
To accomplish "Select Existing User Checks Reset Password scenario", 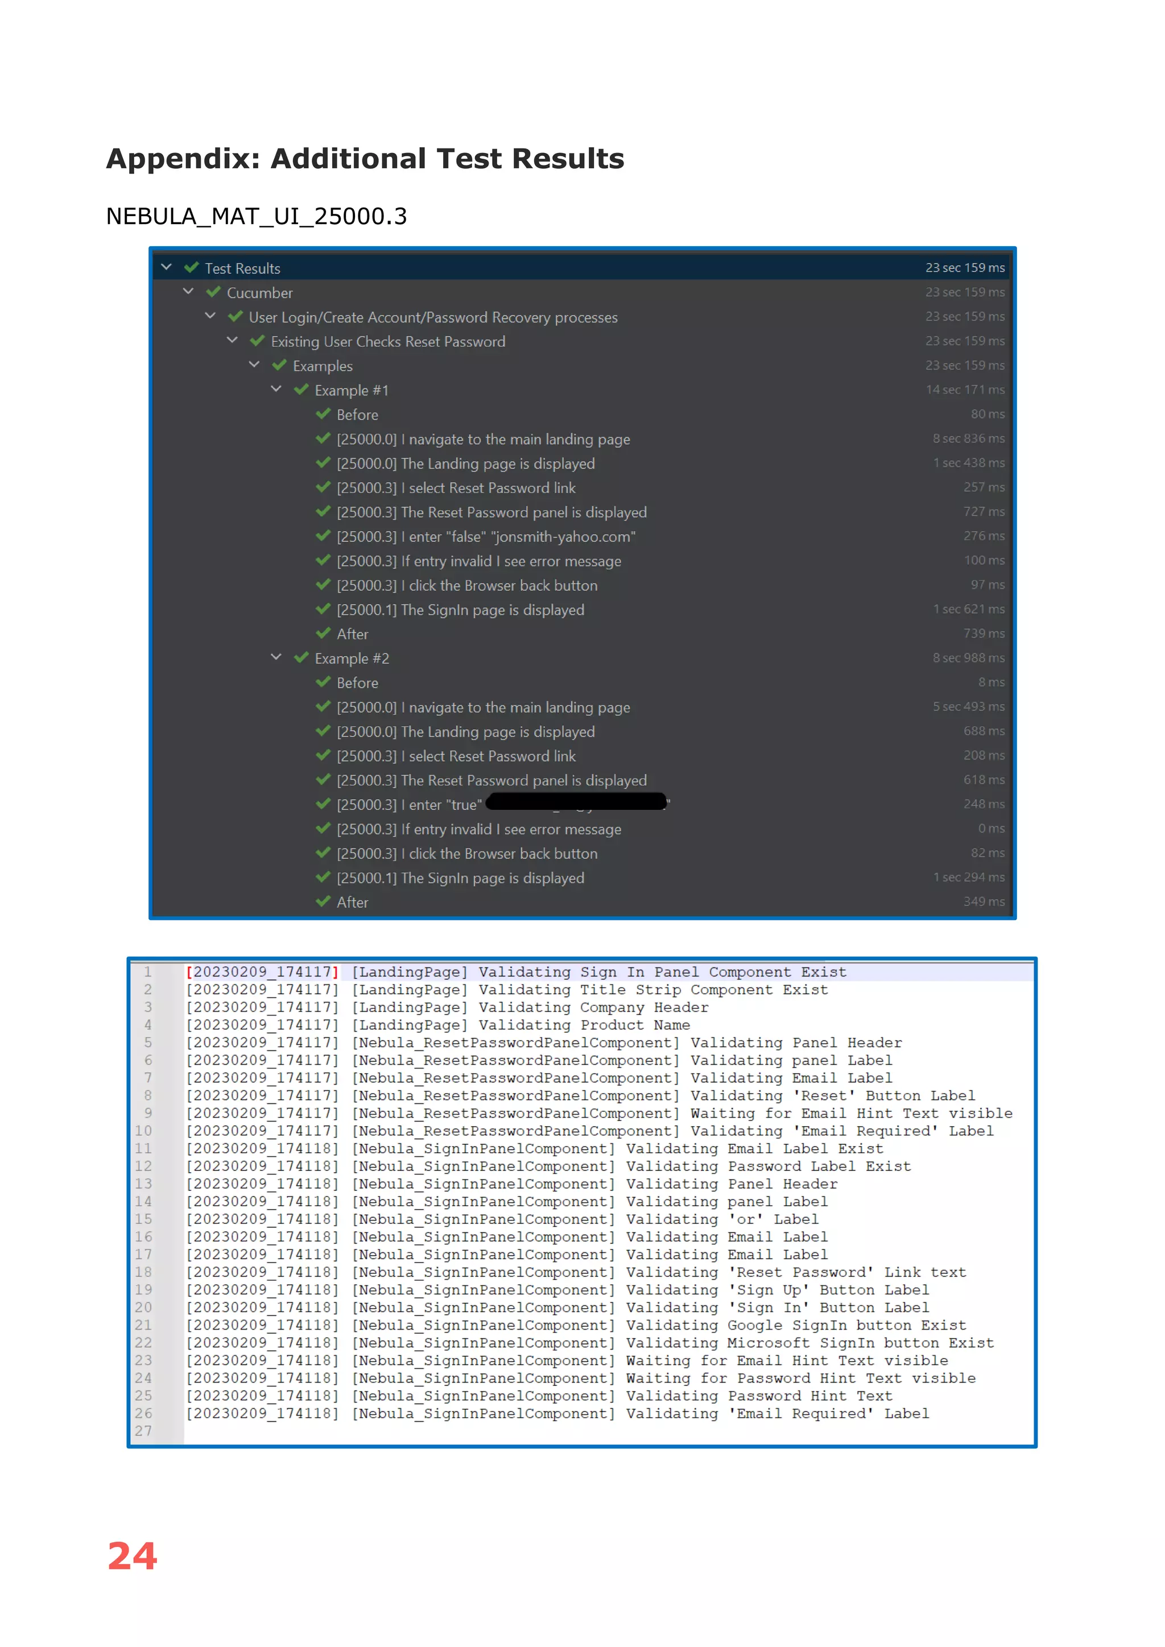I will pos(582,341).
